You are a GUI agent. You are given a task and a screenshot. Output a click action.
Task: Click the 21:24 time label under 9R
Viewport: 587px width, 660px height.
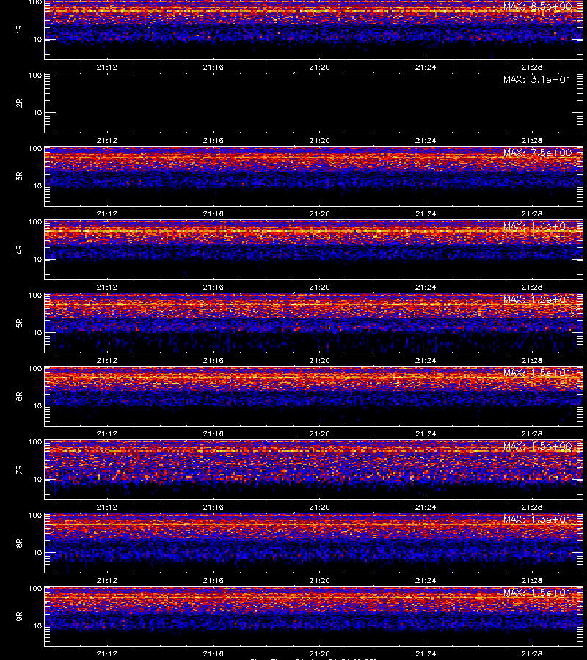pos(426,654)
